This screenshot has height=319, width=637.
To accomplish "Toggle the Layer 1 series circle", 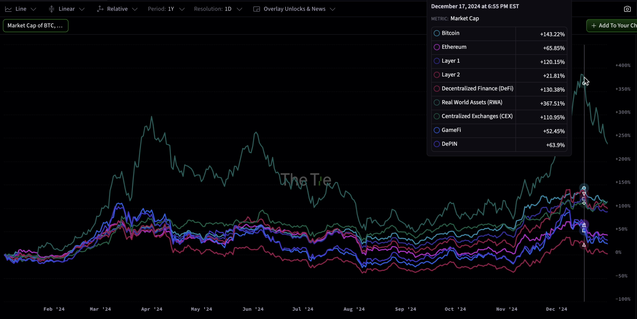I will click(x=437, y=61).
